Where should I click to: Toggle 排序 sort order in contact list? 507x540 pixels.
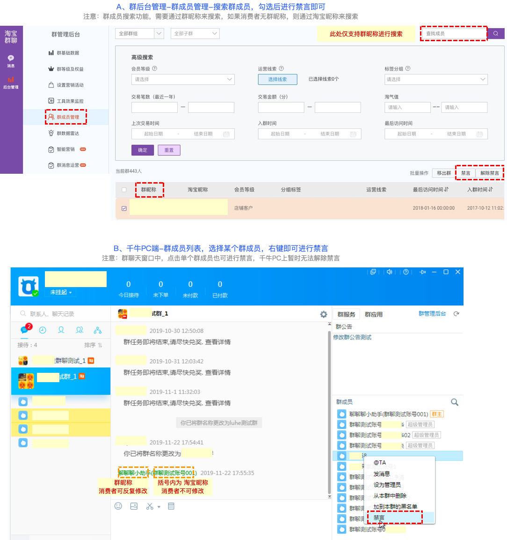[x=93, y=345]
